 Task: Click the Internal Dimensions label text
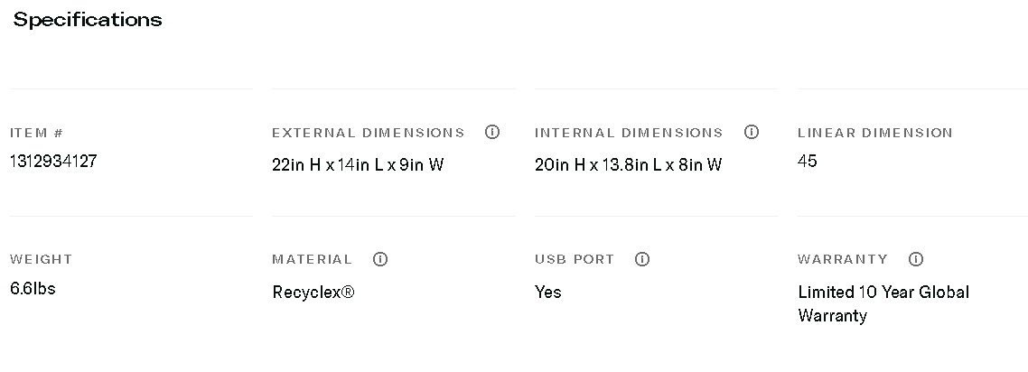(629, 133)
